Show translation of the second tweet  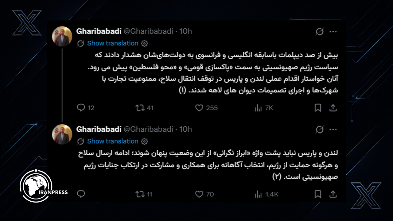(113, 141)
